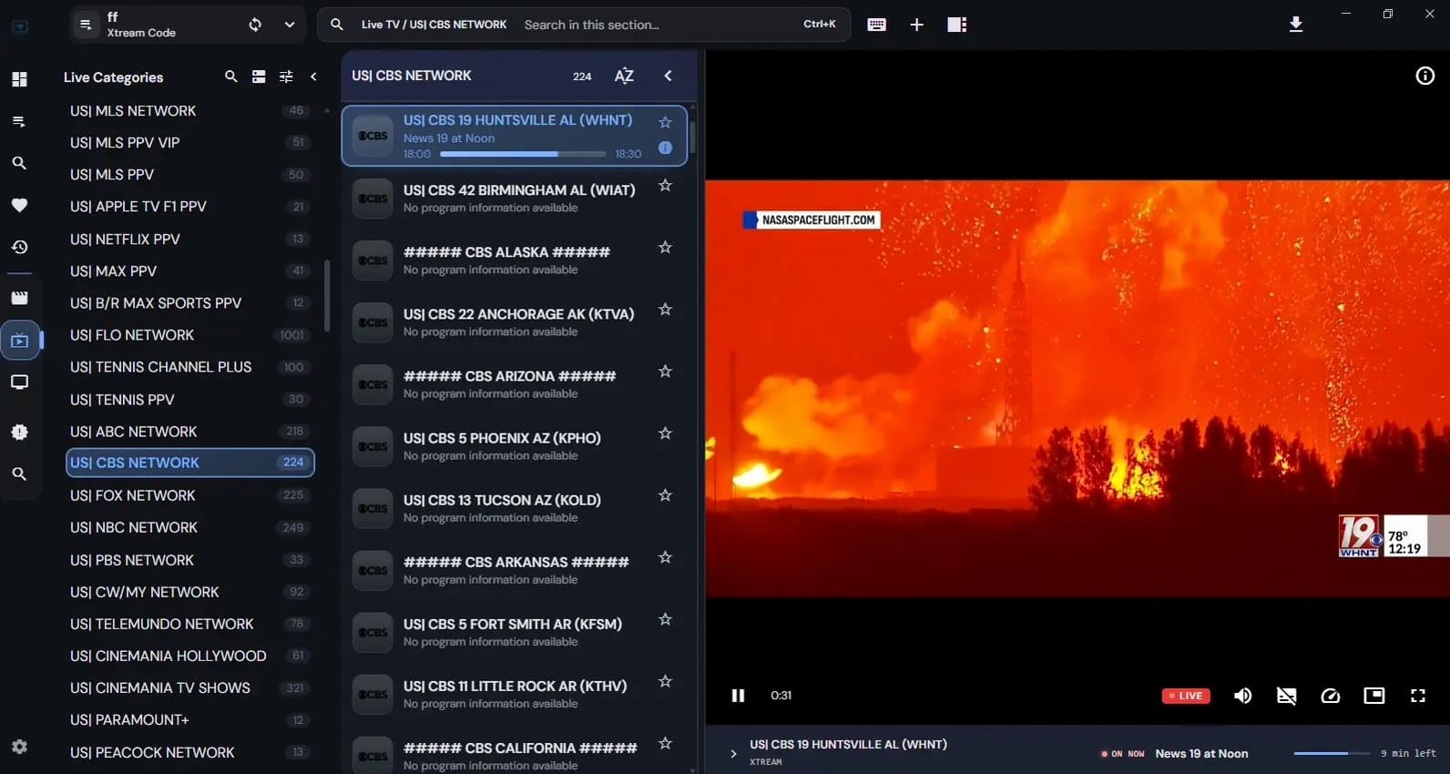Expand playlist dropdown chevron next to refresh
Screen dimensions: 1450x774
290,25
